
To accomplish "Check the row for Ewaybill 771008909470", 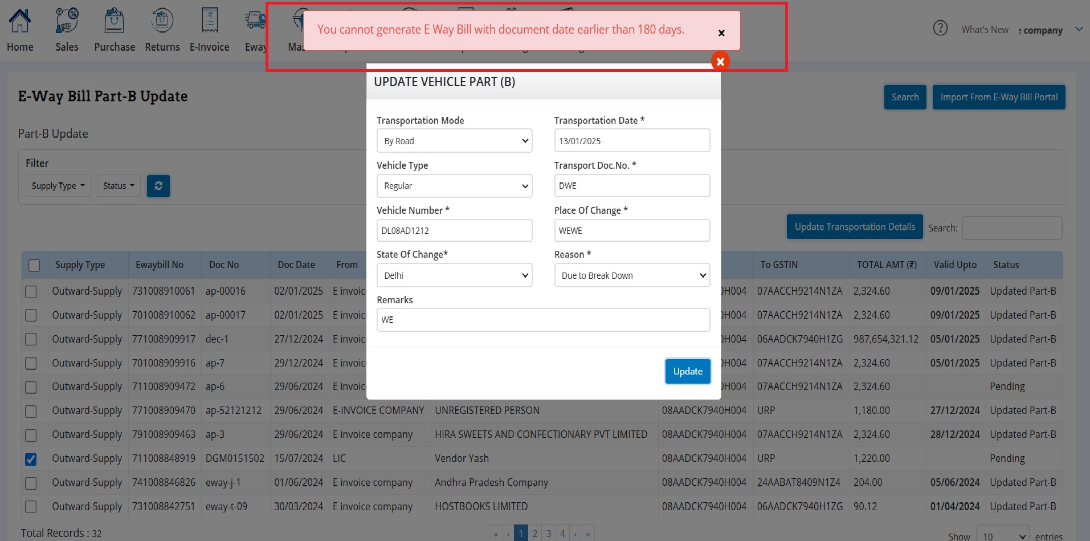I will [x=31, y=411].
